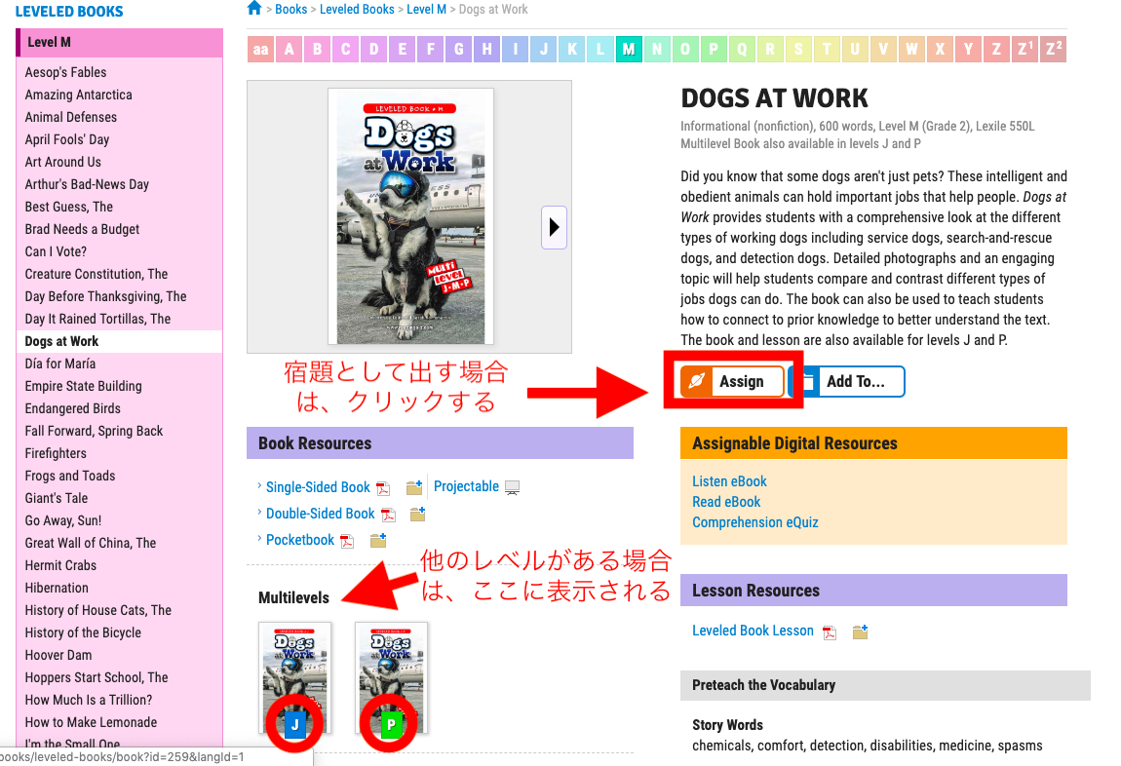The height and width of the screenshot is (766, 1121).
Task: Select level aa in the level bar
Action: pos(260,50)
